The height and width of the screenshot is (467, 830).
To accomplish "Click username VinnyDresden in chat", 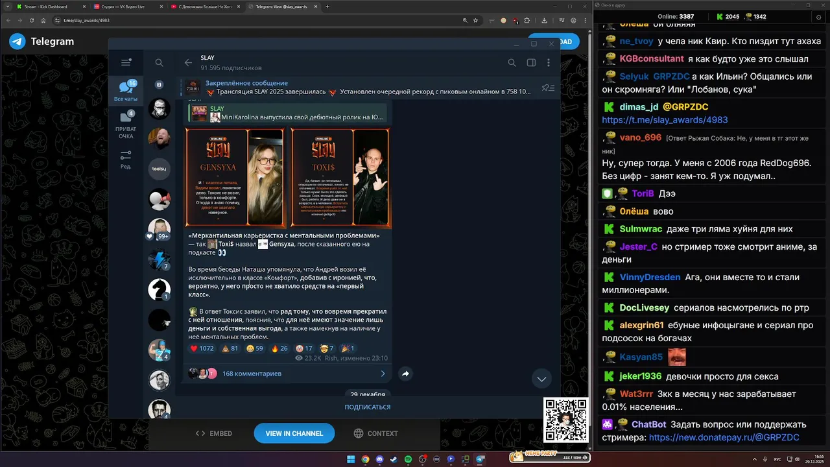I will pos(650,277).
